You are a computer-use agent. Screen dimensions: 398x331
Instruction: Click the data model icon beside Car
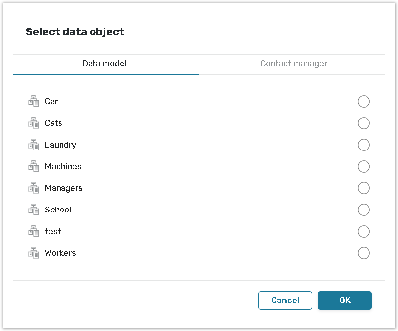[33, 102]
